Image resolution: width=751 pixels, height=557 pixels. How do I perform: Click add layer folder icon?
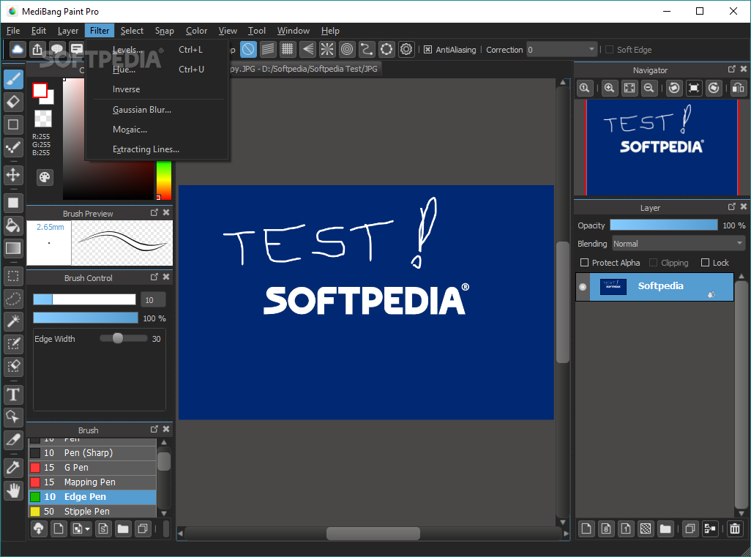(665, 528)
